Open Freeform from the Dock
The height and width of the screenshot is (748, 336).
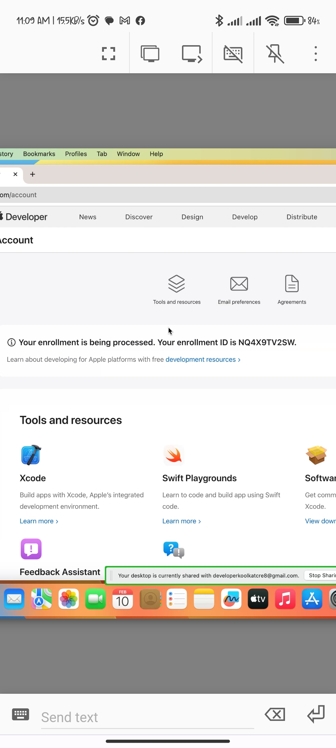231,599
